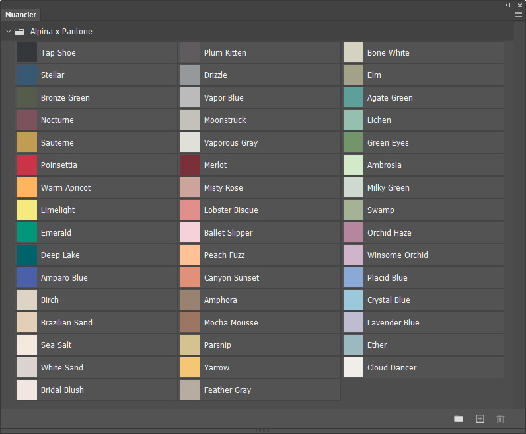Open the Nuancier panel options menu
This screenshot has height=434, width=526.
click(518, 14)
